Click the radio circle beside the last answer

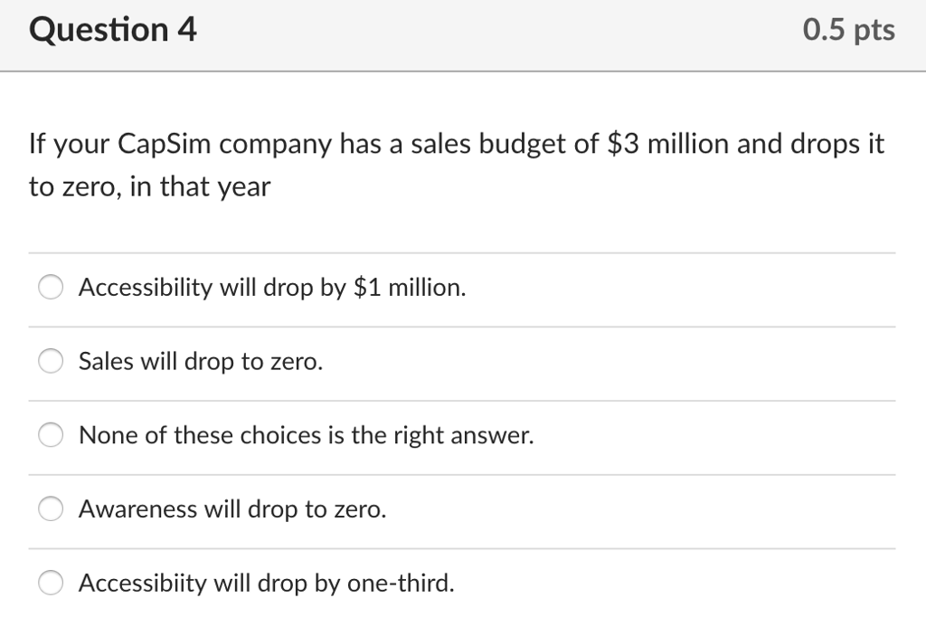point(51,584)
